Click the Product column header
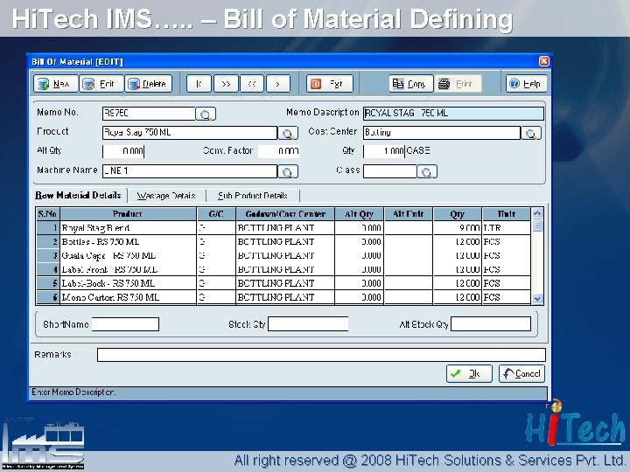Viewport: 630px width, 472px height. point(128,214)
